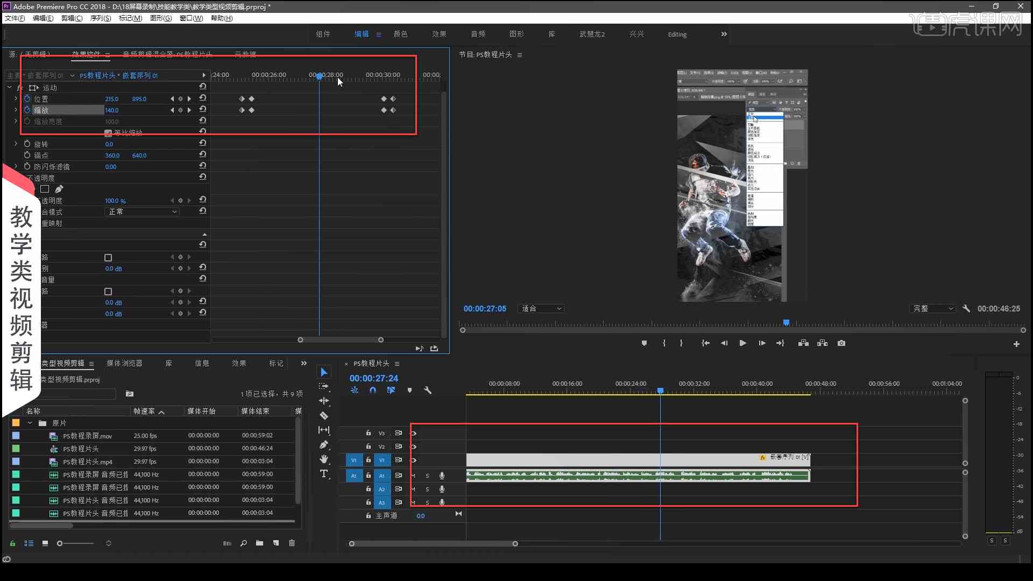The width and height of the screenshot is (1033, 581).
Task: Open program monitor settings wrench
Action: point(966,309)
